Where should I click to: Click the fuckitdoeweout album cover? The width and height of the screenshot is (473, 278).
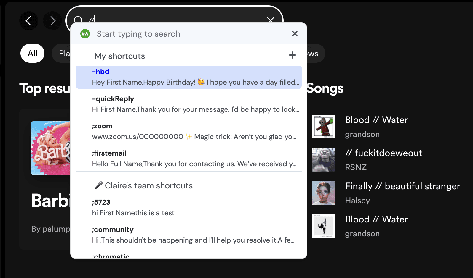[324, 160]
